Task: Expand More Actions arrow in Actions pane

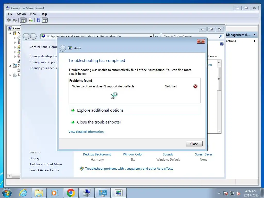Action: tap(255, 41)
